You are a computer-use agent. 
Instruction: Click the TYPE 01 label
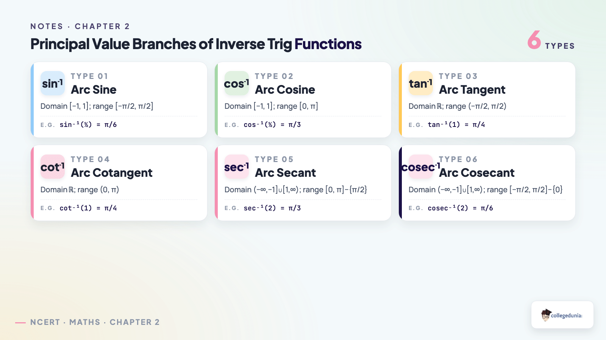tap(89, 76)
